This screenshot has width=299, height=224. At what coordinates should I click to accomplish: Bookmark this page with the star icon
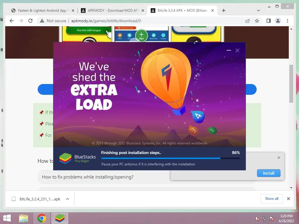pyautogui.click(x=257, y=21)
